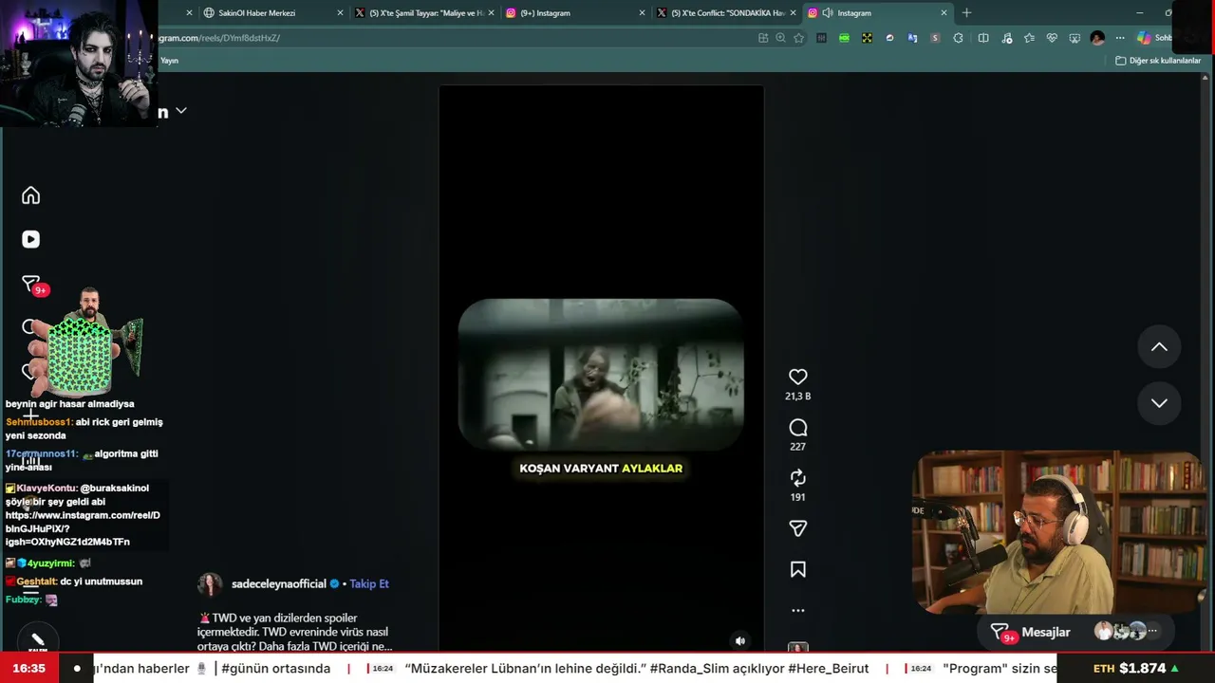
Task: Open the Favorites list toolbar icon
Action: (1029, 38)
